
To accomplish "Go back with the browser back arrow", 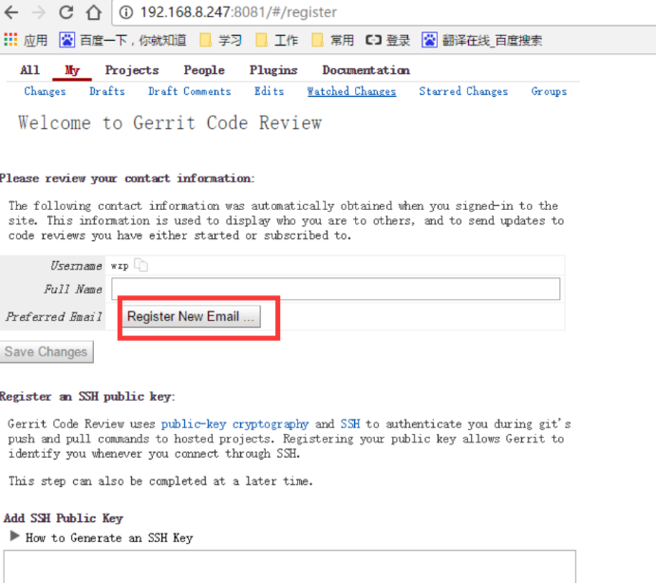I will [11, 12].
